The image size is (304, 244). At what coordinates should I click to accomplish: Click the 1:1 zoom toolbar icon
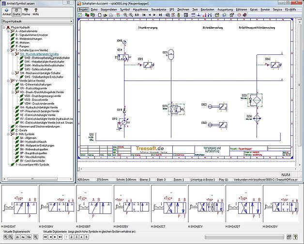[137, 15]
